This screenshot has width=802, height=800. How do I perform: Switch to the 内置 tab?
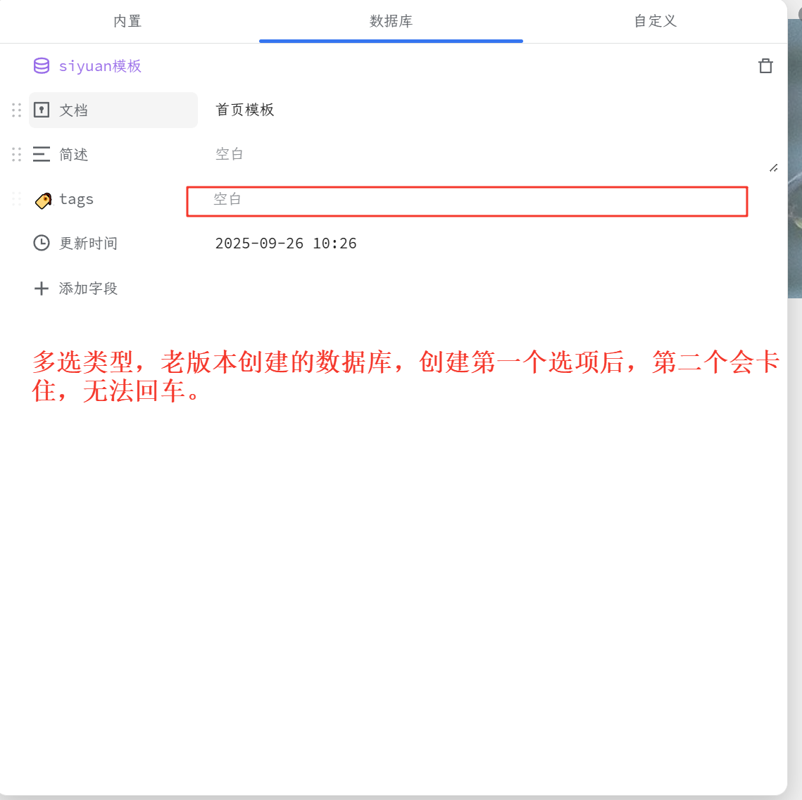pyautogui.click(x=127, y=21)
